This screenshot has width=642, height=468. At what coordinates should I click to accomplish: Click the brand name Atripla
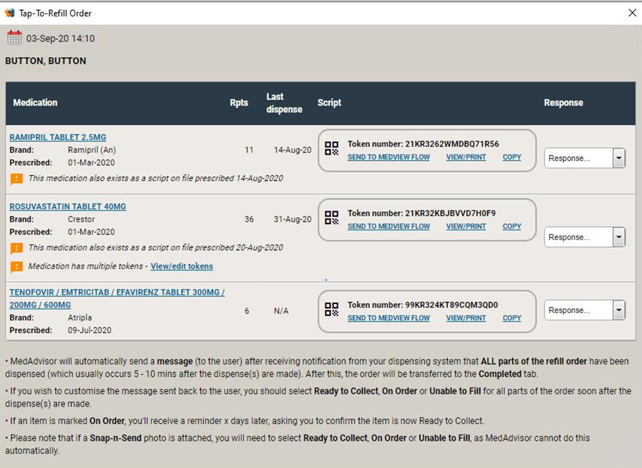tap(80, 317)
